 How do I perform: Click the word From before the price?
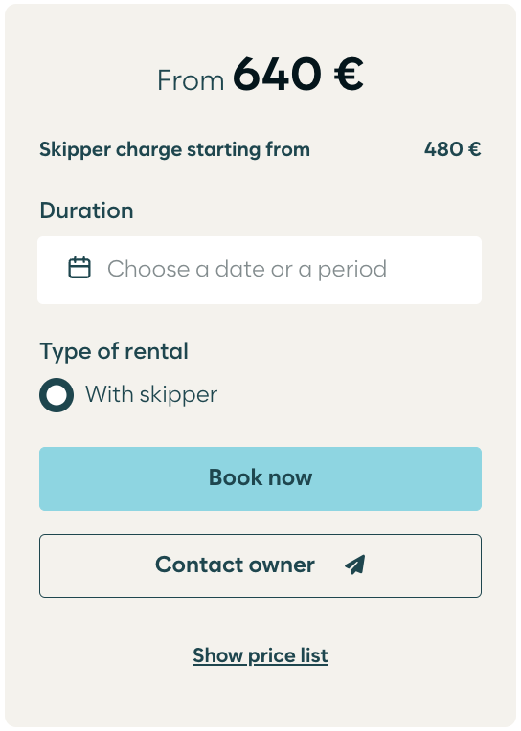point(191,80)
